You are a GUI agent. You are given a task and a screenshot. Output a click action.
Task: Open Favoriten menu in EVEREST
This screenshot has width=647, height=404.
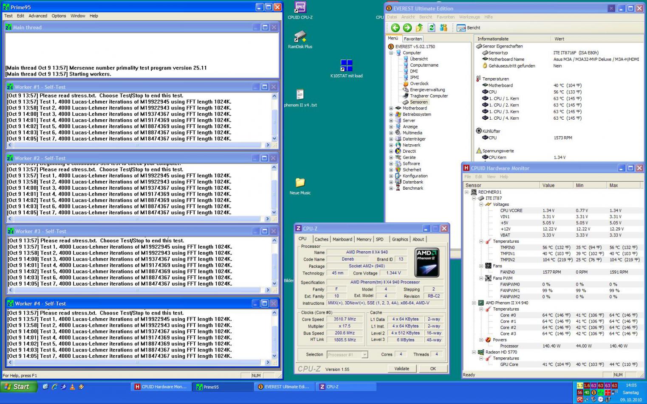(x=446, y=17)
